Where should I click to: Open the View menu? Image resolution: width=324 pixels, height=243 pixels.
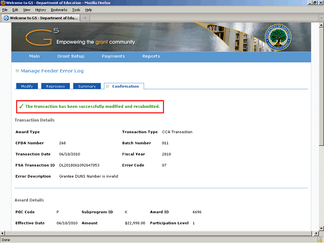pos(27,10)
